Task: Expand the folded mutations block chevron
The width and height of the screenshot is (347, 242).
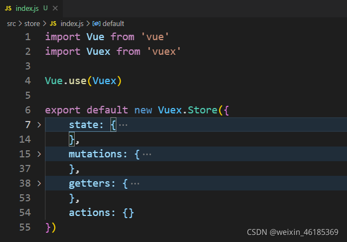Action: (39, 154)
